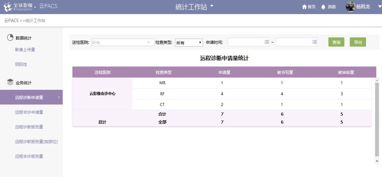Image resolution: width=382 pixels, height=183 pixels.
Task: Click the 送检医院 column header
Action: tap(103, 72)
